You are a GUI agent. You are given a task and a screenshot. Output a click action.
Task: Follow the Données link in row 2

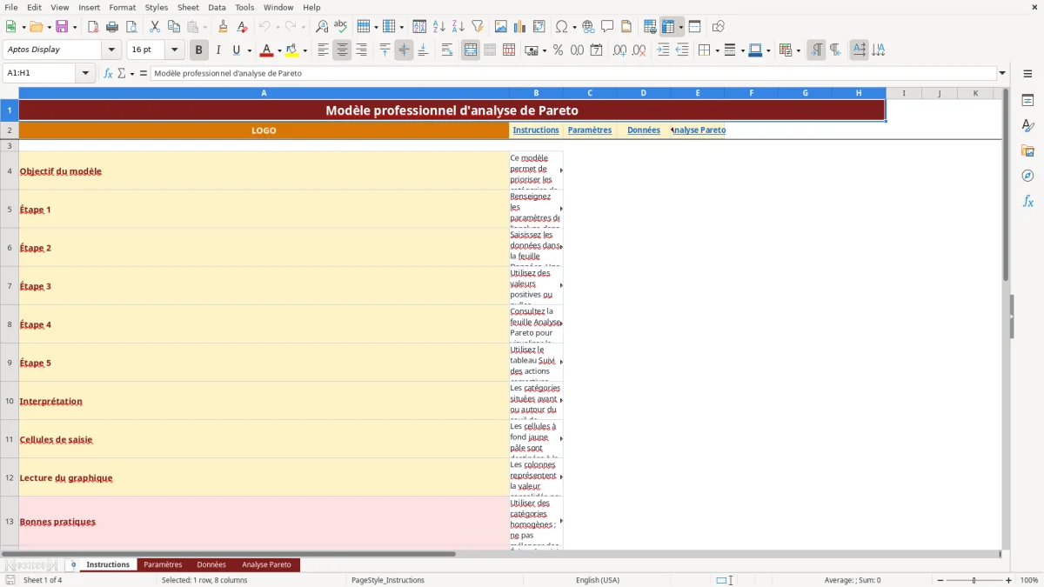[x=644, y=130]
